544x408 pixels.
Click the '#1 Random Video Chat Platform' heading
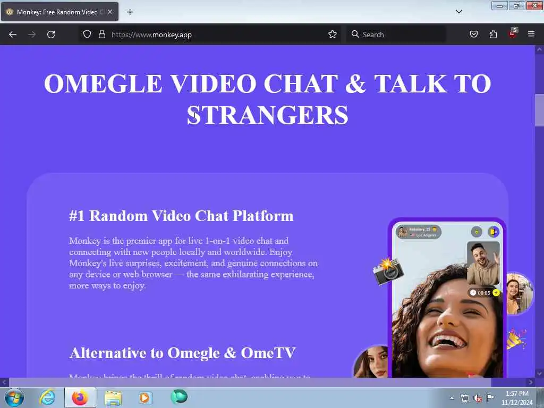coord(181,216)
